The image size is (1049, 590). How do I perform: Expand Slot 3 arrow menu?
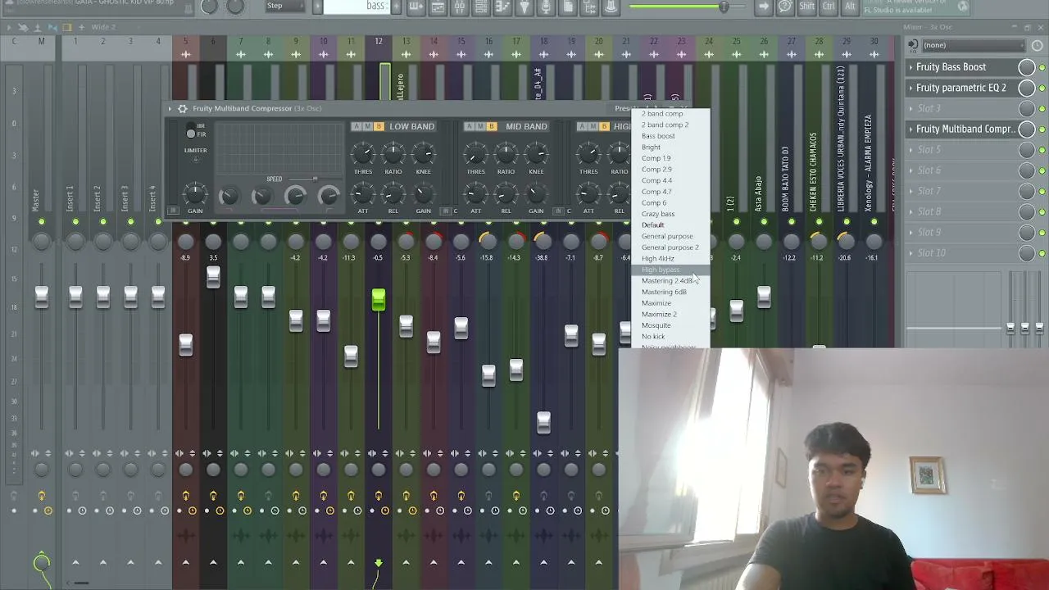[x=910, y=108]
